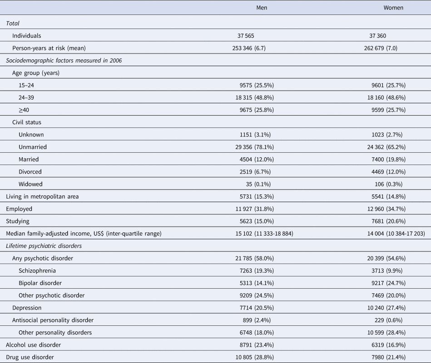The image size is (431, 363).
Task: Select the Total section heading
Action: (x=13, y=22)
